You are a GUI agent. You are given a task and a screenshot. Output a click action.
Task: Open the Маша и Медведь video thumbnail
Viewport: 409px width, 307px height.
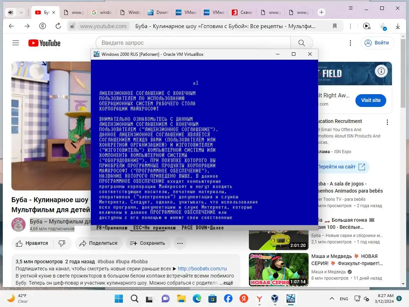coord(279,270)
